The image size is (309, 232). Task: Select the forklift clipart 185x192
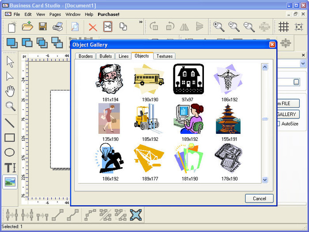[x=148, y=119]
